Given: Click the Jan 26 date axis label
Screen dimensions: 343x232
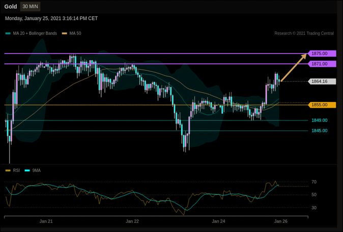Looking at the screenshot, I should 281,221.
